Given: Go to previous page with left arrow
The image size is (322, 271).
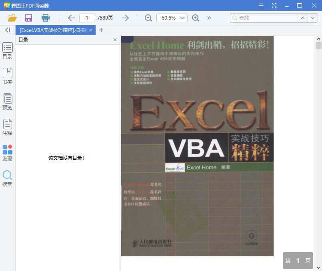Looking at the screenshot, I should click(71, 18).
